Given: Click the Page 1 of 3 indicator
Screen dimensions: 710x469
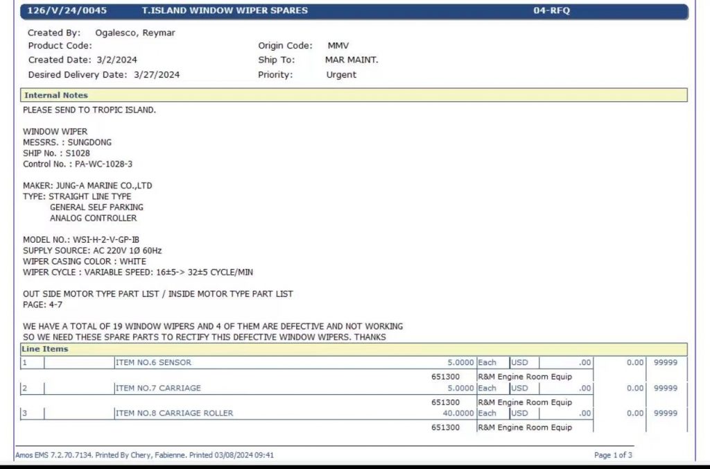Looking at the screenshot, I should (613, 455).
